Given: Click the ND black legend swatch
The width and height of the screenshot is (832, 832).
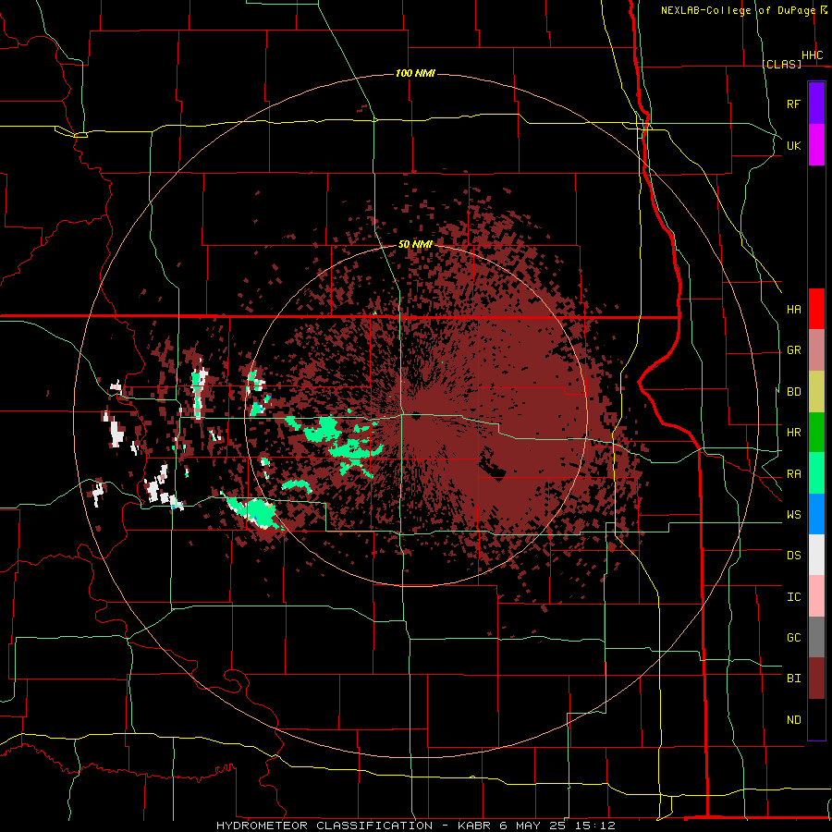Looking at the screenshot, I should (x=816, y=719).
